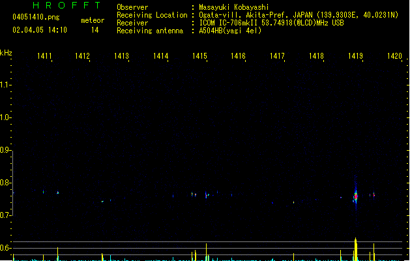
Task: Click the 1.1 kHz frequency label
Action: (x=5, y=85)
